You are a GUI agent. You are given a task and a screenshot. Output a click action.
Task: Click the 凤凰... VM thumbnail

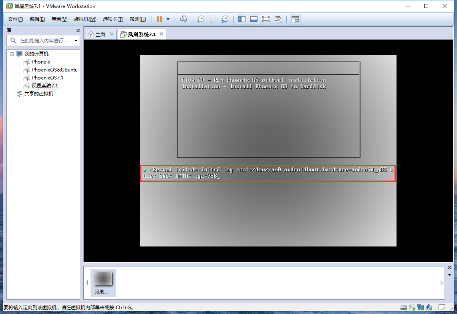[x=103, y=282]
